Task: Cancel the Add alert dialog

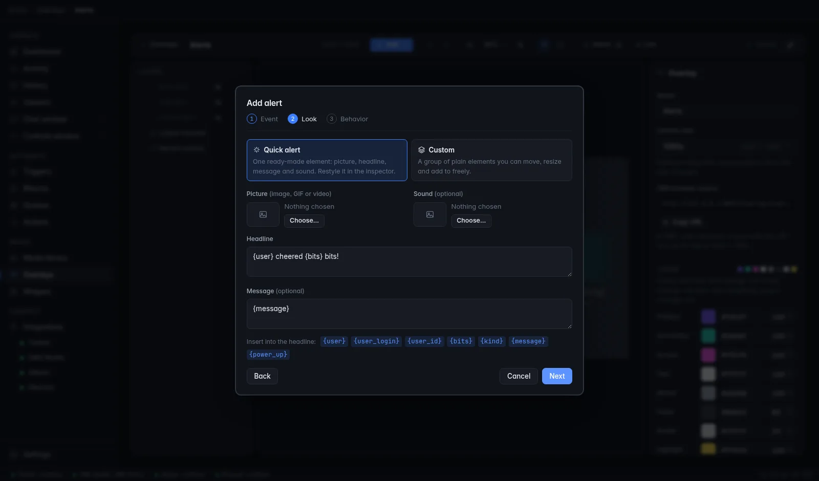Action: click(x=519, y=376)
